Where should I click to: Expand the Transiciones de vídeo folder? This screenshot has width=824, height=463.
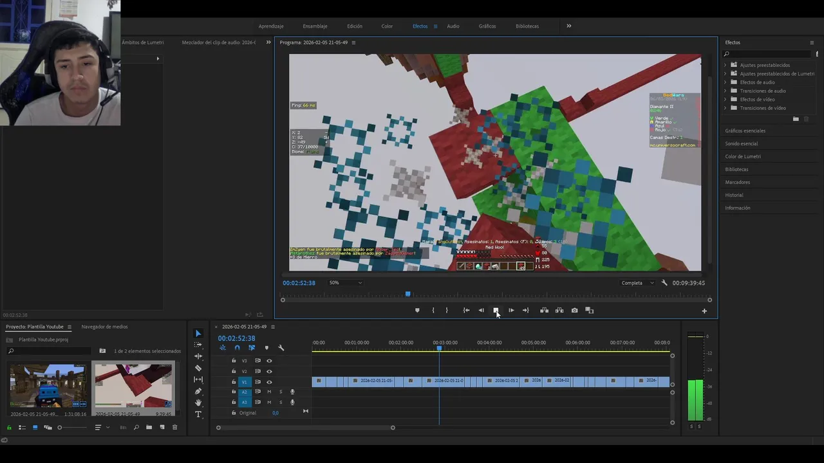pos(726,108)
